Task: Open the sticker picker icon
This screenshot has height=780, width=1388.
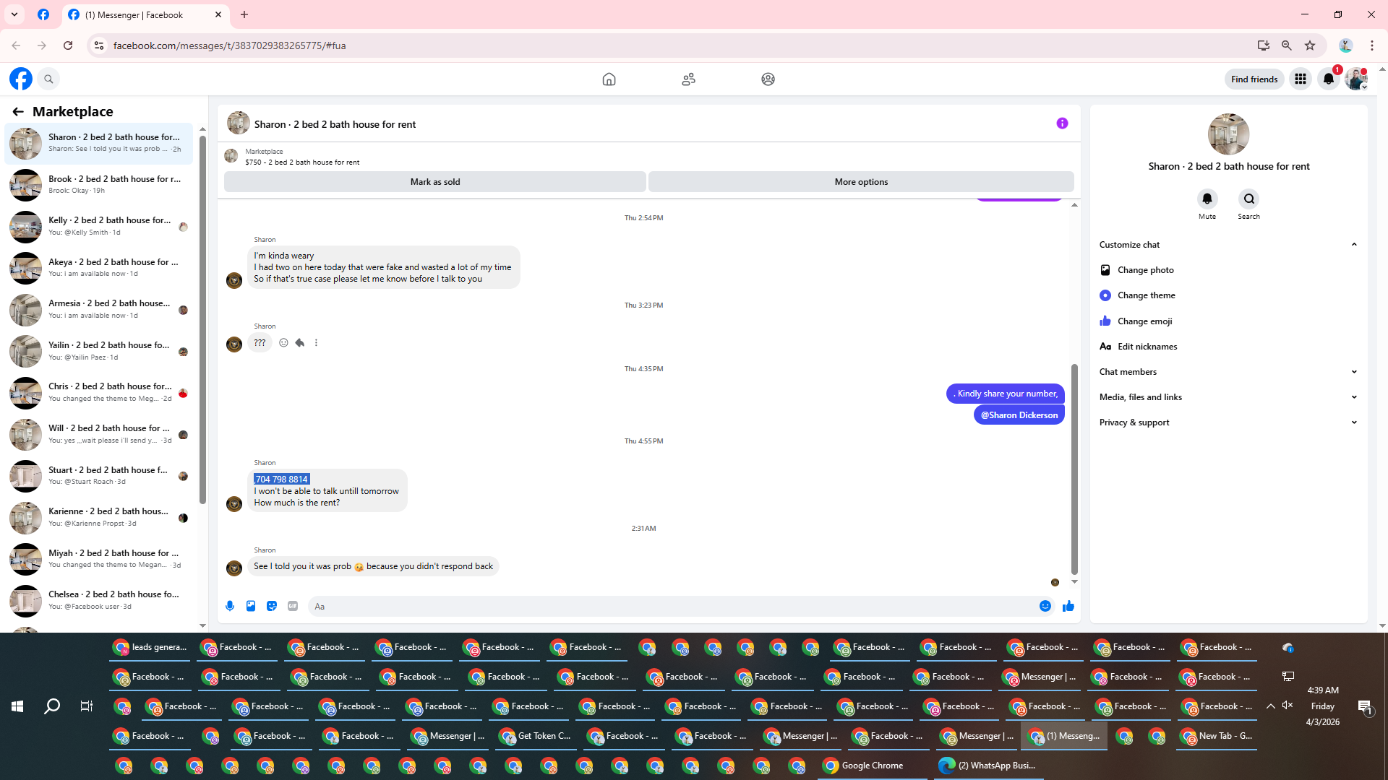Action: pyautogui.click(x=272, y=606)
